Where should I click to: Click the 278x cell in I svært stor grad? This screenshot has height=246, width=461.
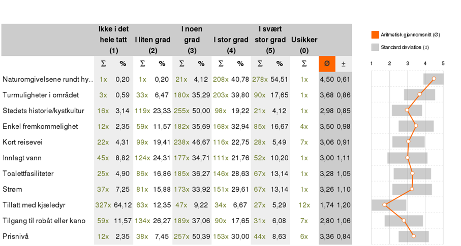(x=260, y=79)
